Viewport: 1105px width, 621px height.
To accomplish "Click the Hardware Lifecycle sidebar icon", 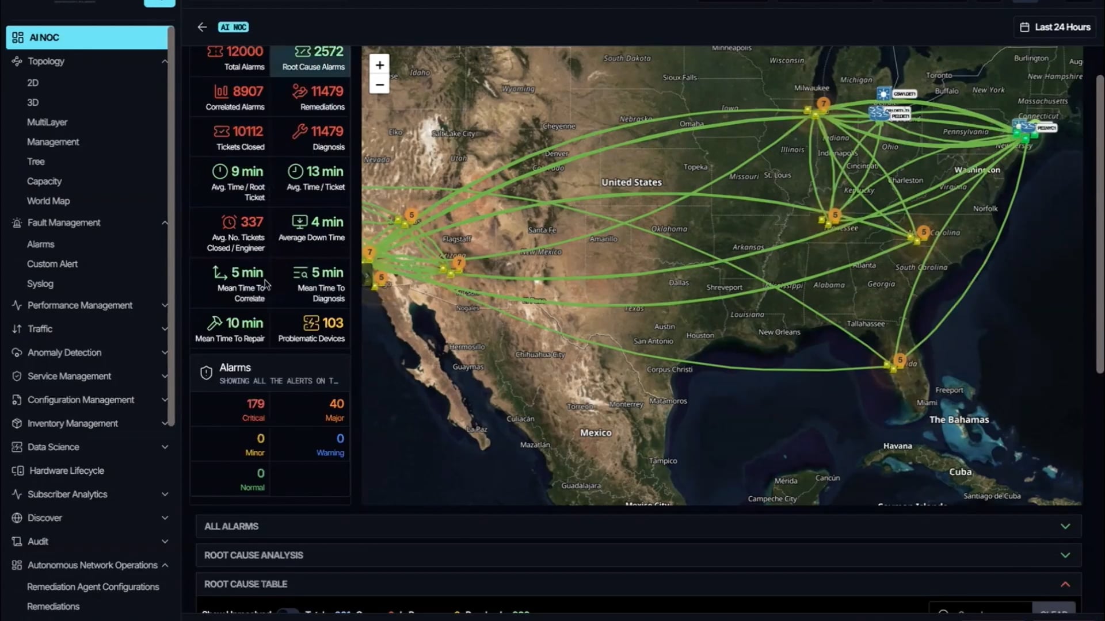I will (x=17, y=471).
